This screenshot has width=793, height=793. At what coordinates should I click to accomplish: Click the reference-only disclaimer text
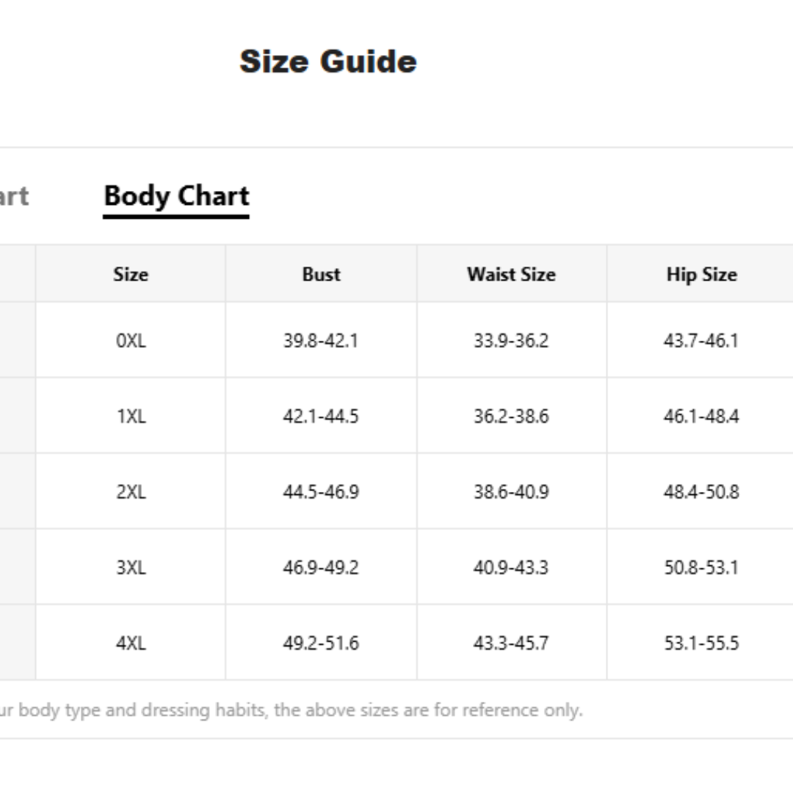(292, 710)
